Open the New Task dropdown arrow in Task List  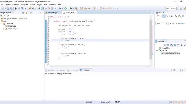pyautogui.click(x=160, y=16)
